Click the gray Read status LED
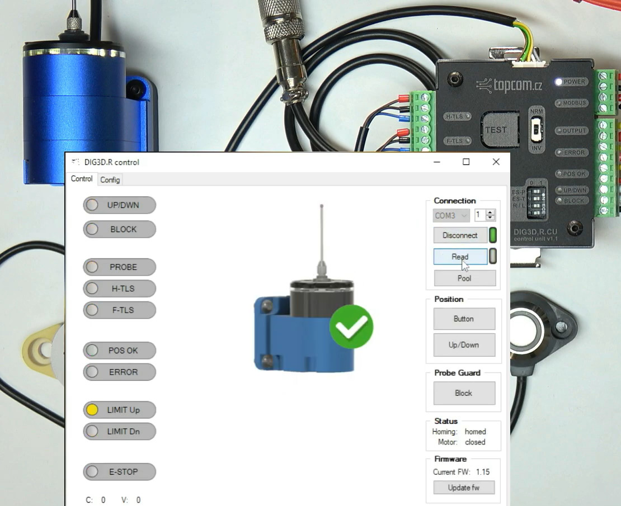This screenshot has width=621, height=506. coord(493,257)
